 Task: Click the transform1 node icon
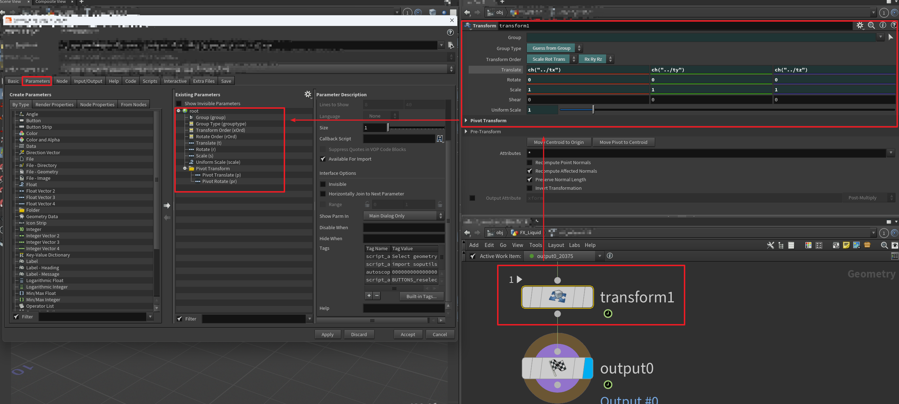(x=557, y=297)
